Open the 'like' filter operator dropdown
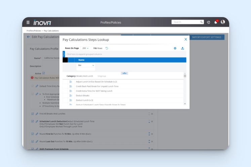251x167 pixels. tap(86, 65)
